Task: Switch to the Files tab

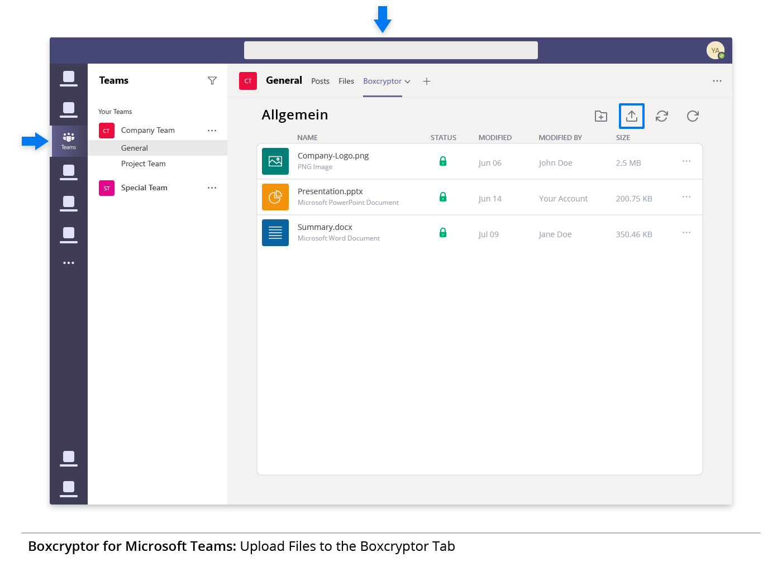Action: (346, 81)
